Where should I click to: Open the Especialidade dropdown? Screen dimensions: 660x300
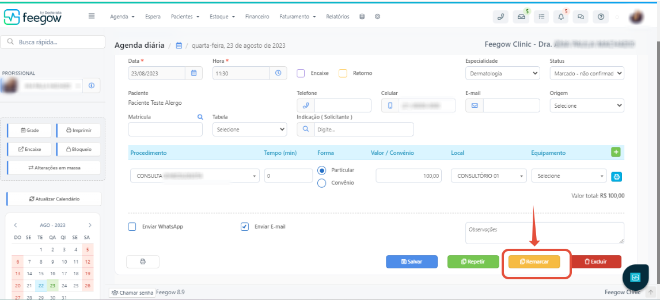(x=503, y=73)
